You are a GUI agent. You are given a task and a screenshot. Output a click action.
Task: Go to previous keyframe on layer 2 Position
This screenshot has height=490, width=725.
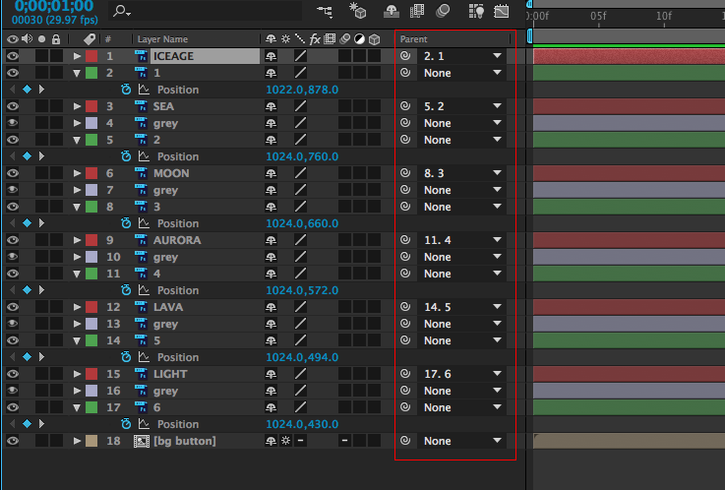[13, 90]
